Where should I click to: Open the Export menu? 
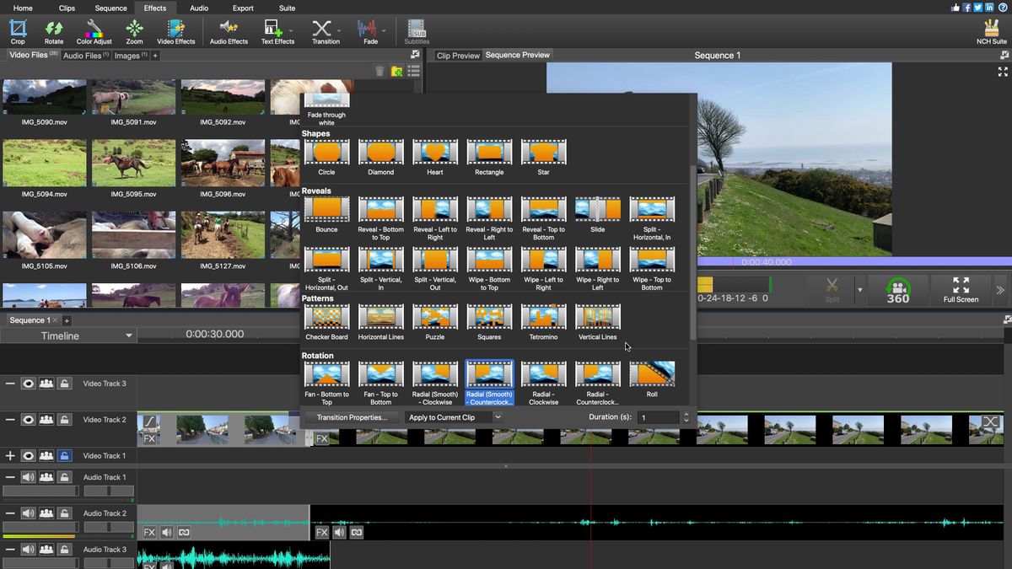pyautogui.click(x=242, y=8)
